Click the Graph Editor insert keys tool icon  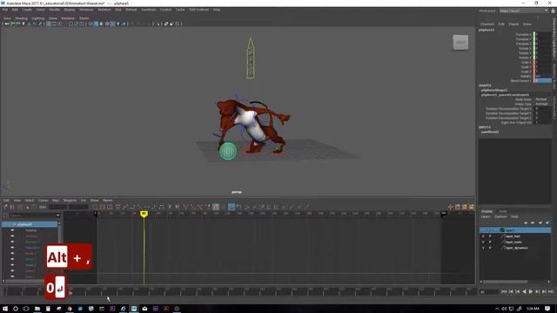12,207
